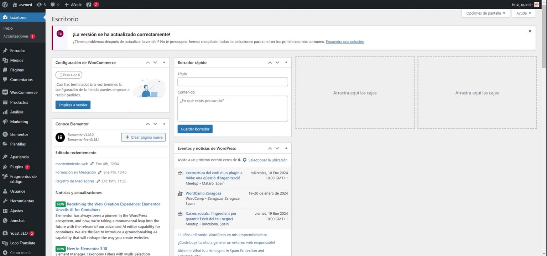The image size is (547, 256).
Task: Open Opciones de pantalla dropdown
Action: pyautogui.click(x=486, y=13)
